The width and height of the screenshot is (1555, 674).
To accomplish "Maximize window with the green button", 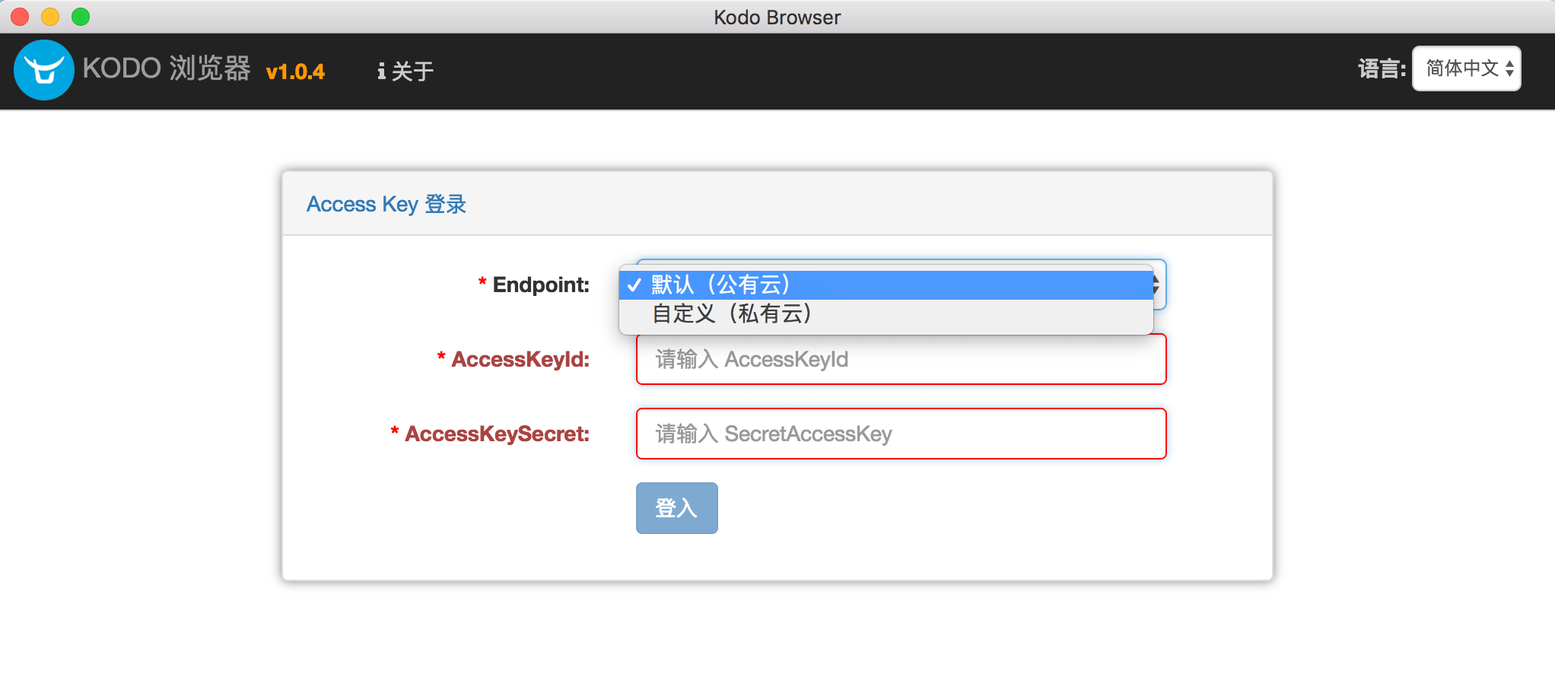I will click(x=81, y=17).
